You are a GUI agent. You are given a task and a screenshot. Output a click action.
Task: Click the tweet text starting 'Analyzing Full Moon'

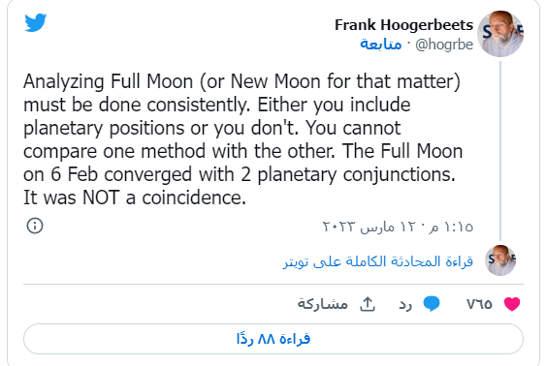pyautogui.click(x=242, y=139)
